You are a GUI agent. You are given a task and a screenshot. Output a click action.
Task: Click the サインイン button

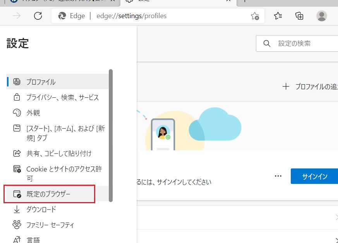click(314, 177)
